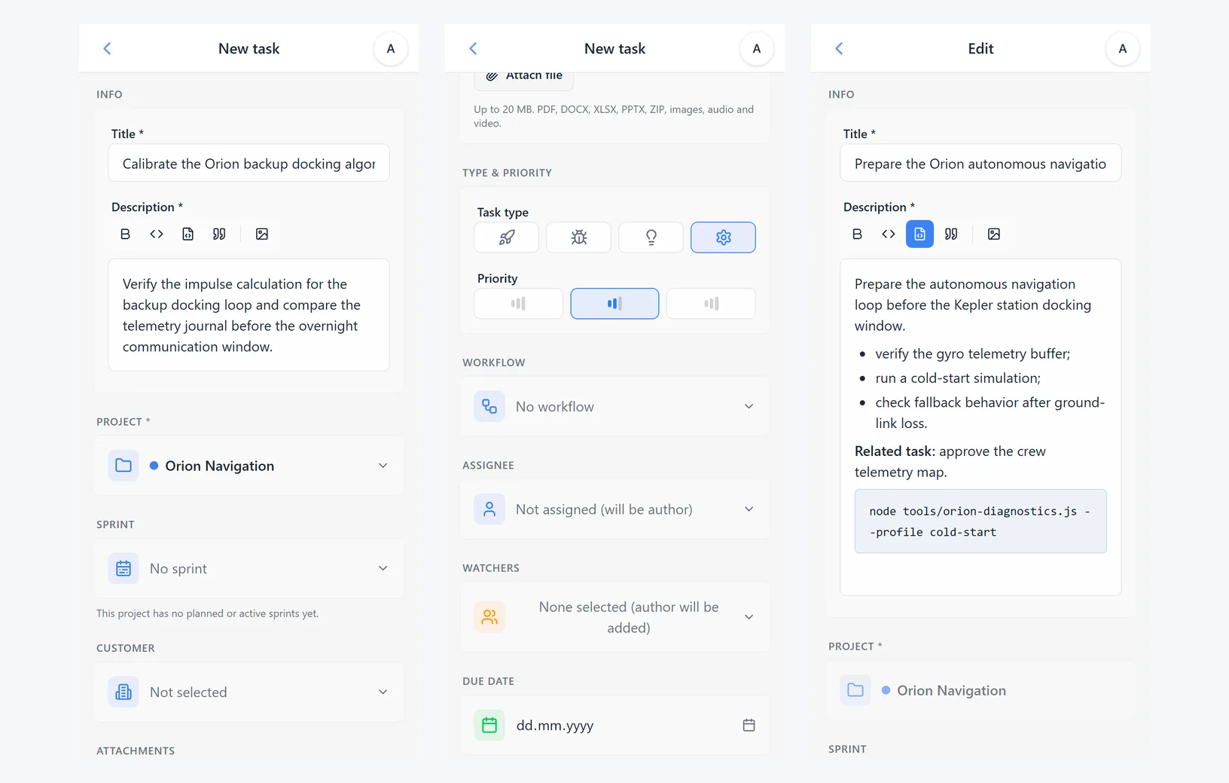Click bullet 'check fallback behavior after ground-link loss'
The image size is (1229, 783).
click(990, 413)
